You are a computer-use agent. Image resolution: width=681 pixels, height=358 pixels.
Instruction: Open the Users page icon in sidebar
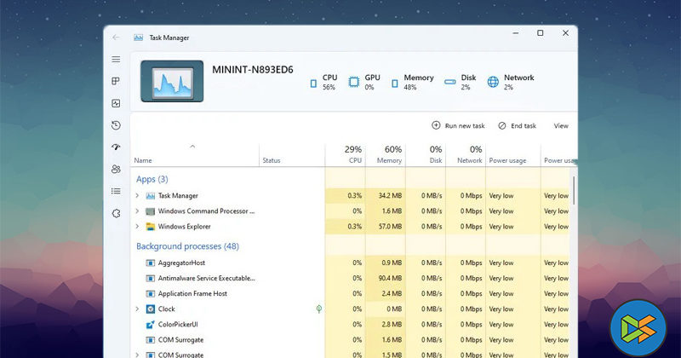116,170
